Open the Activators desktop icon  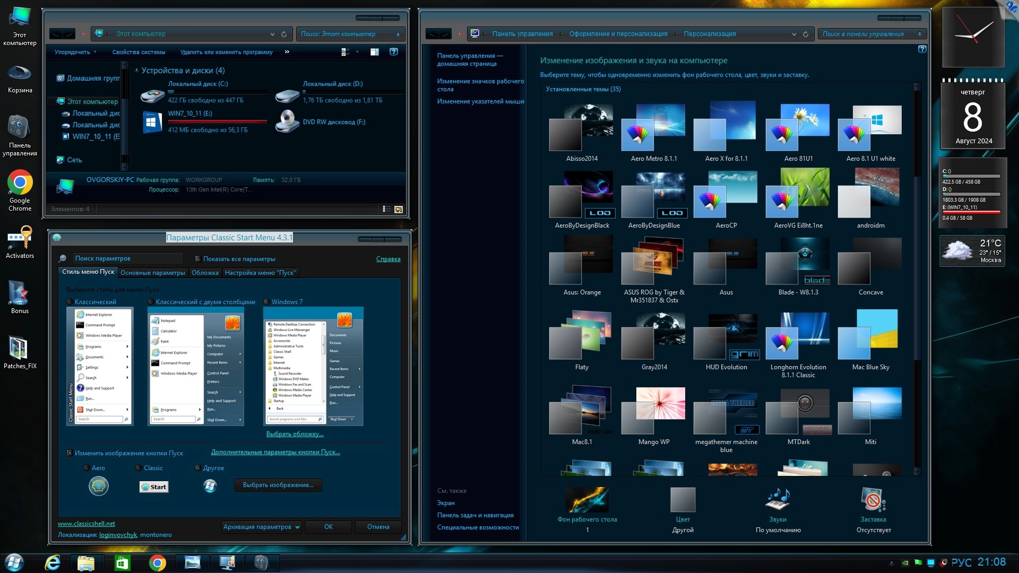point(20,238)
